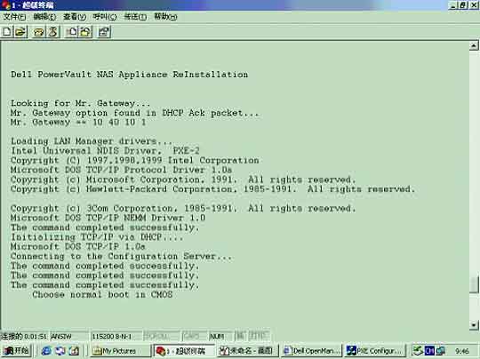This screenshot has width=480, height=359.
Task: Click the 打印 print echo status indicator
Action: pos(259,336)
